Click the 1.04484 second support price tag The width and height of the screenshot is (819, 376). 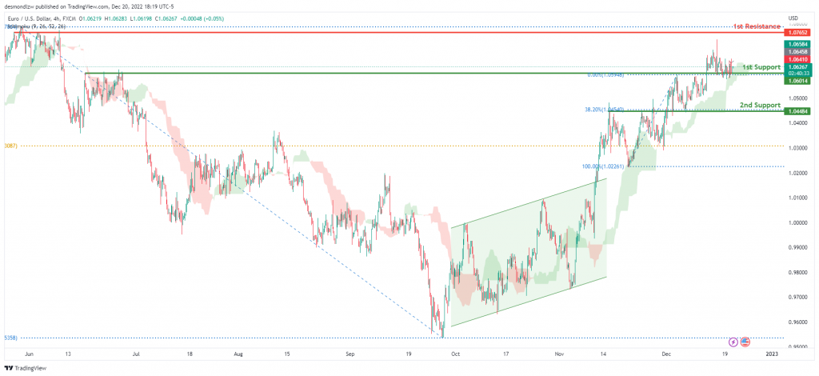[x=798, y=111]
